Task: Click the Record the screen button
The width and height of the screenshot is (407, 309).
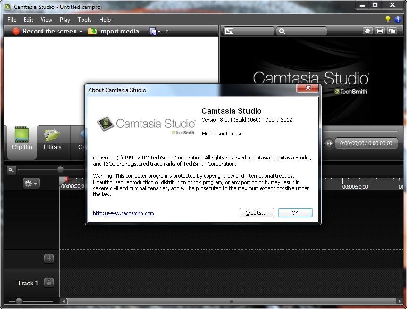Action: (x=44, y=31)
